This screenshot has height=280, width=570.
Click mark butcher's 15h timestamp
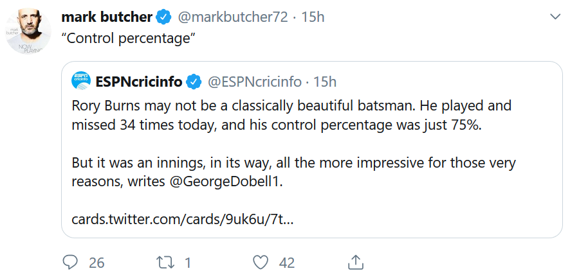pyautogui.click(x=313, y=17)
